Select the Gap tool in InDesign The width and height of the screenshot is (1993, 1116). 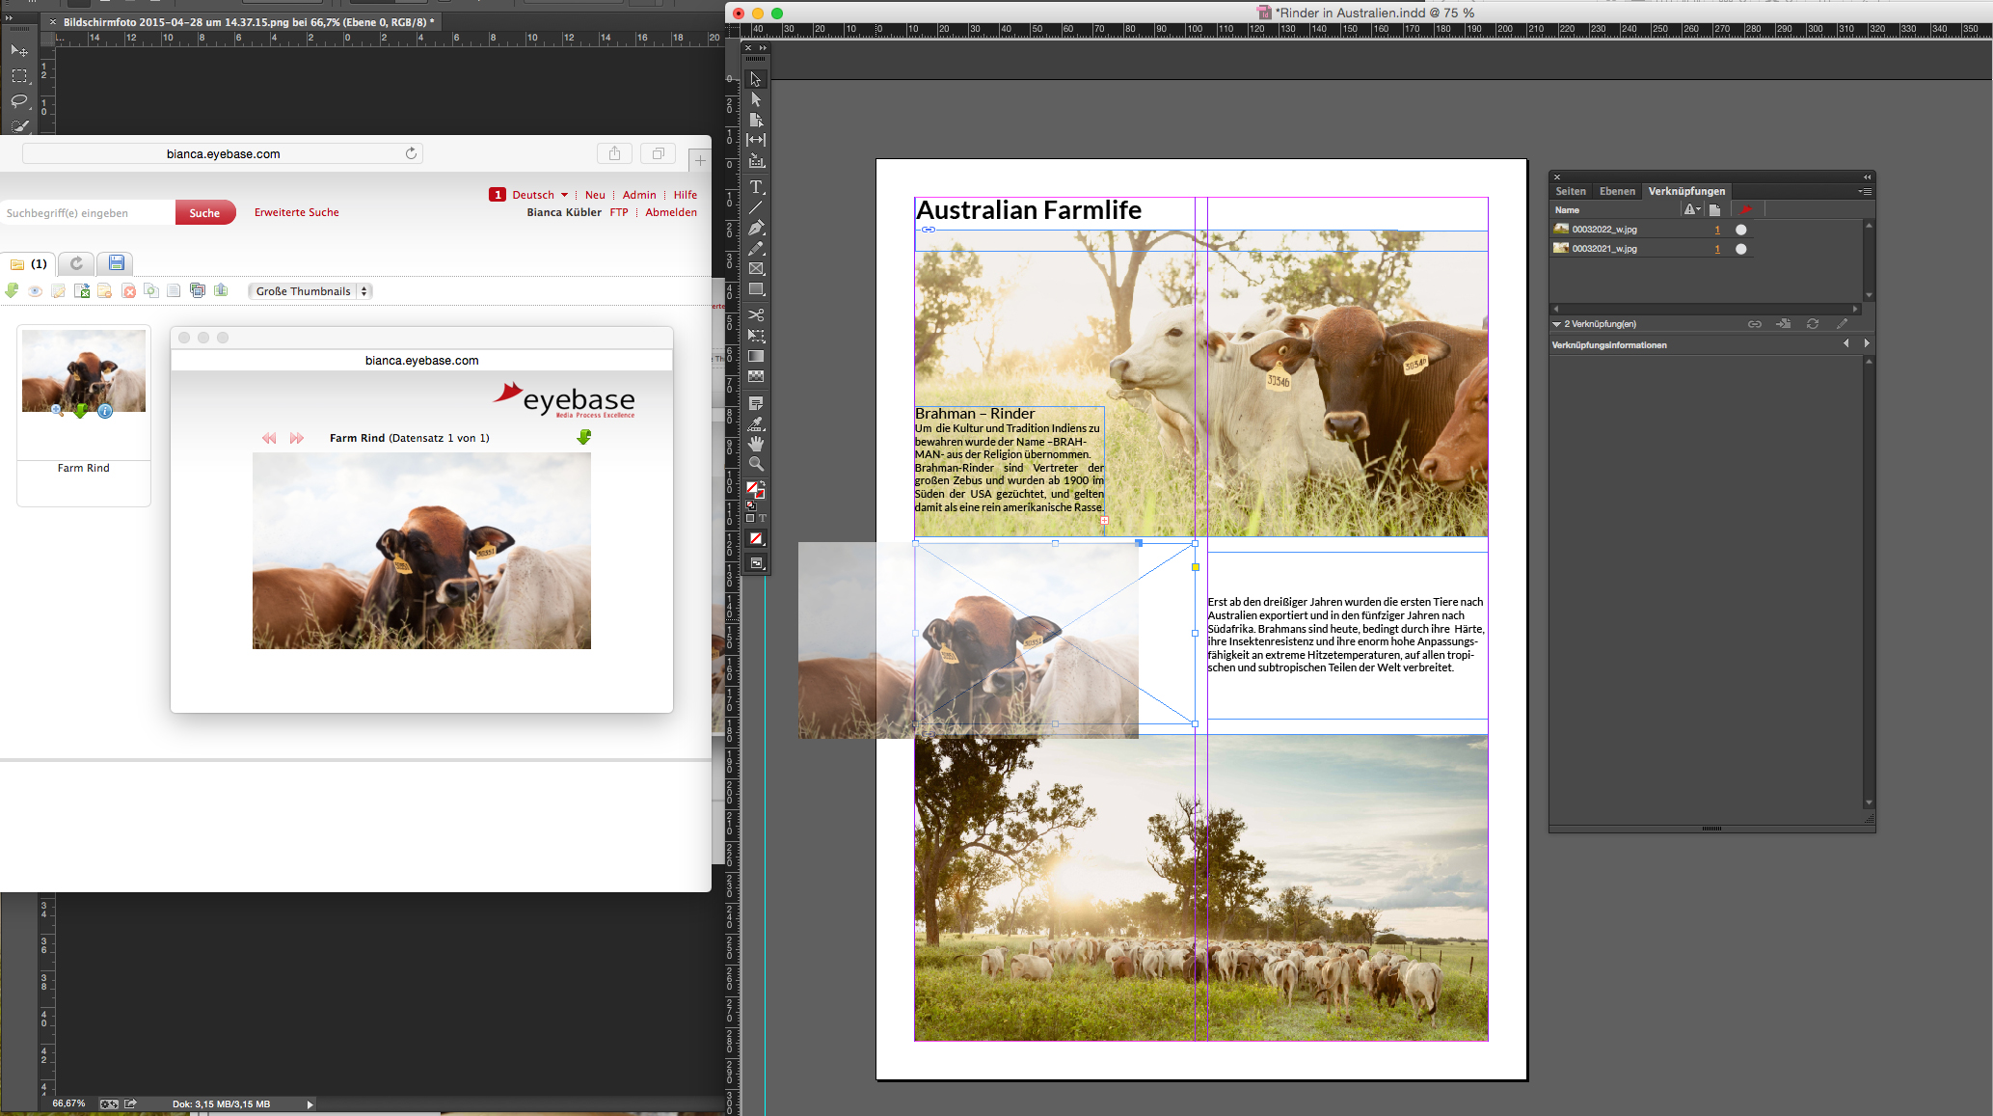click(756, 140)
